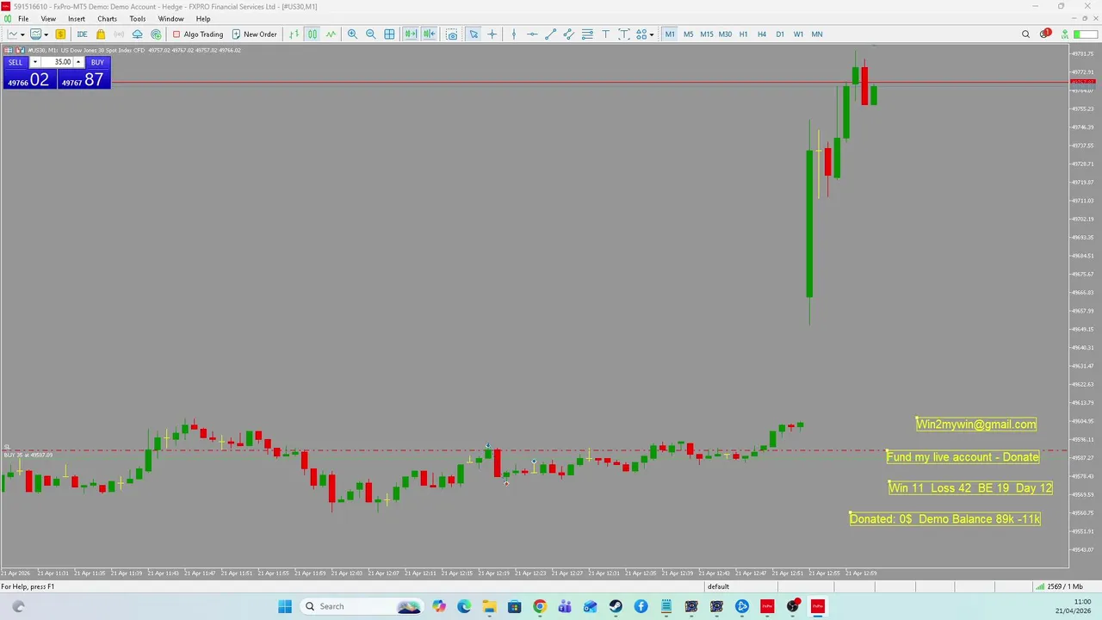1102x620 pixels.
Task: Click the Signals broadcast icon
Action: point(119,34)
